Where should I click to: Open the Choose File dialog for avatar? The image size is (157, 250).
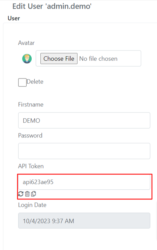(59, 59)
